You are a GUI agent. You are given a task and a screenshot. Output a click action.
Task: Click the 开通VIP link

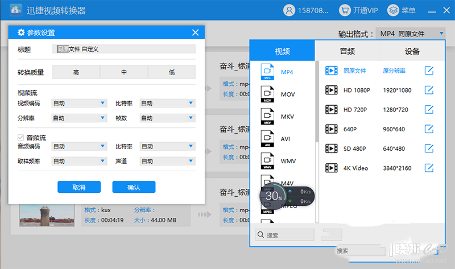(x=365, y=10)
